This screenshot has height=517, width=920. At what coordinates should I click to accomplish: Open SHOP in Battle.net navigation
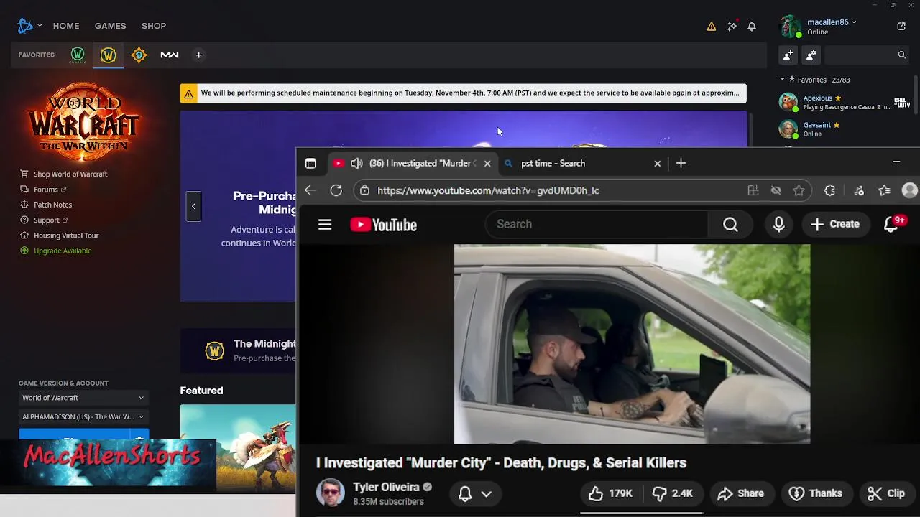pyautogui.click(x=154, y=26)
